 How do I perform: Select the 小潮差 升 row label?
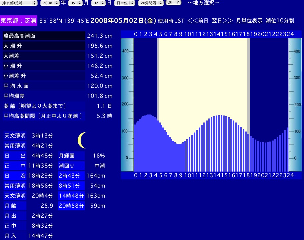tap(44, 76)
